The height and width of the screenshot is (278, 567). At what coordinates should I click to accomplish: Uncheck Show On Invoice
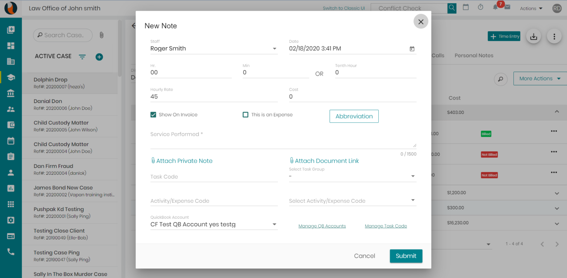coord(153,115)
